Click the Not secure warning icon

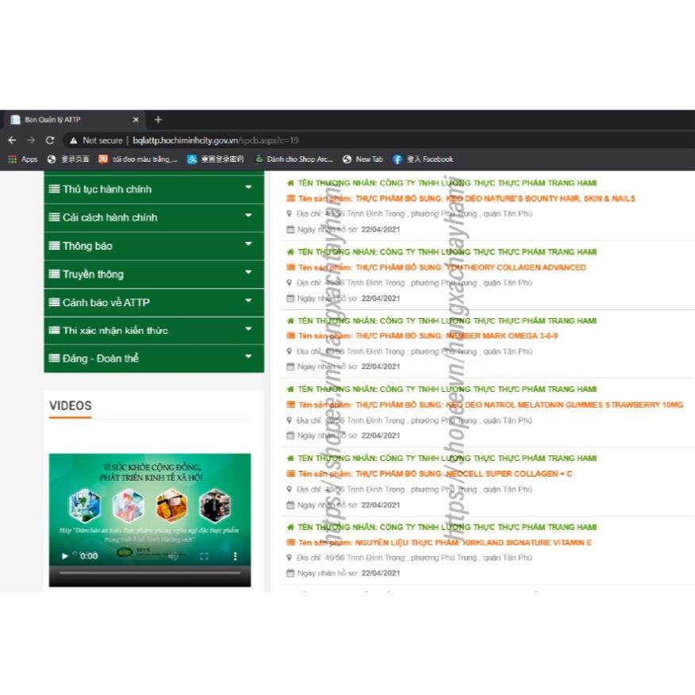tap(73, 140)
